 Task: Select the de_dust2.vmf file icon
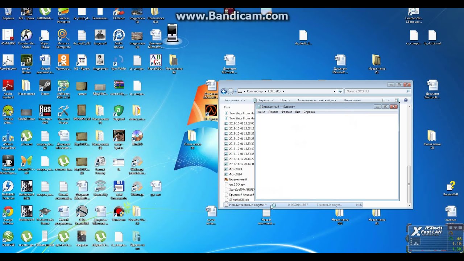[x=432, y=37]
